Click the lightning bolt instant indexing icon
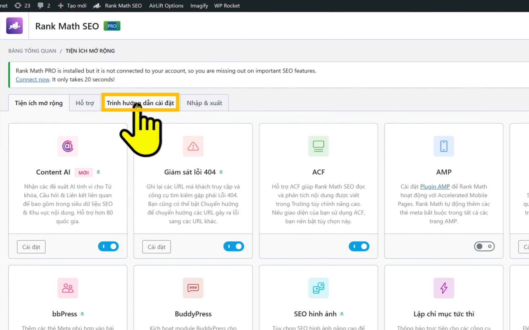The image size is (529, 330). tap(444, 288)
